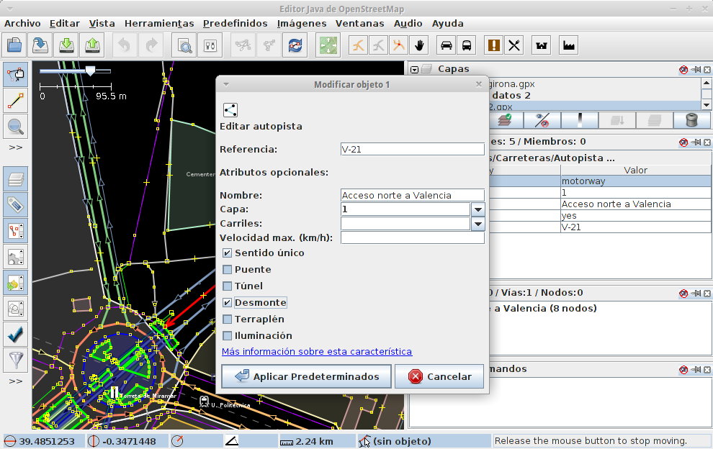Click the Velocidad max. input field
713x449 pixels.
coord(412,237)
